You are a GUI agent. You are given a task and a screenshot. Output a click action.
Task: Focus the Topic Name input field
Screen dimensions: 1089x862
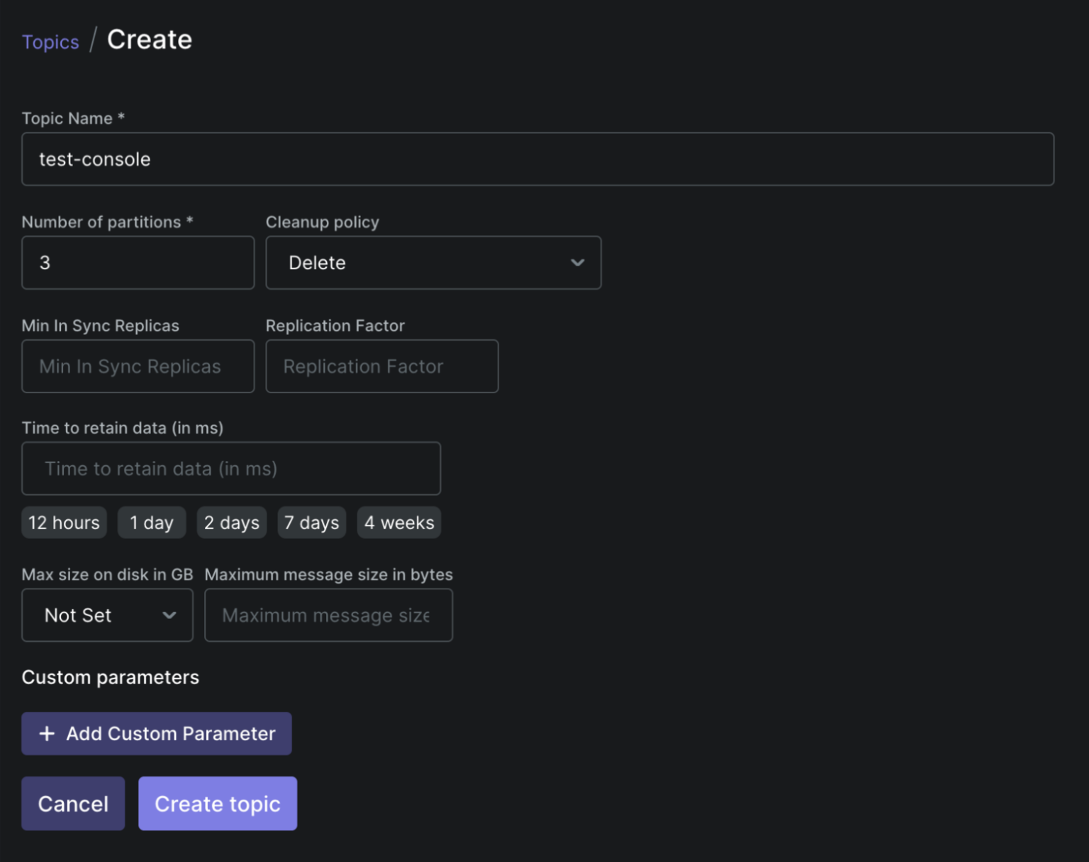coord(537,159)
